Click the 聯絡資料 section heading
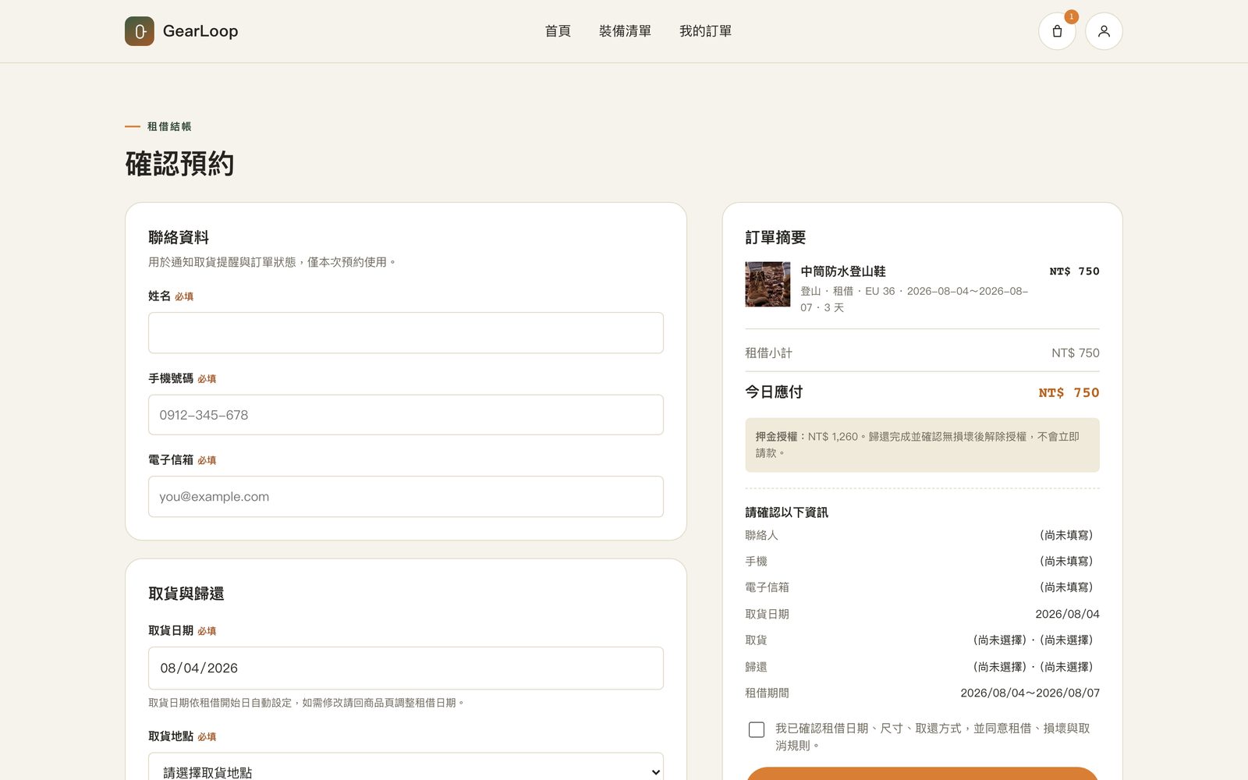 click(x=179, y=237)
